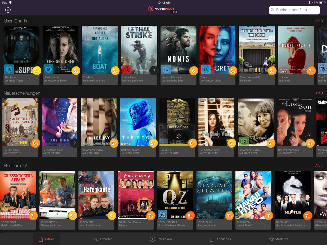This screenshot has height=245, width=327.
Task: Open The Lost Son poster
Action: [x=295, y=122]
